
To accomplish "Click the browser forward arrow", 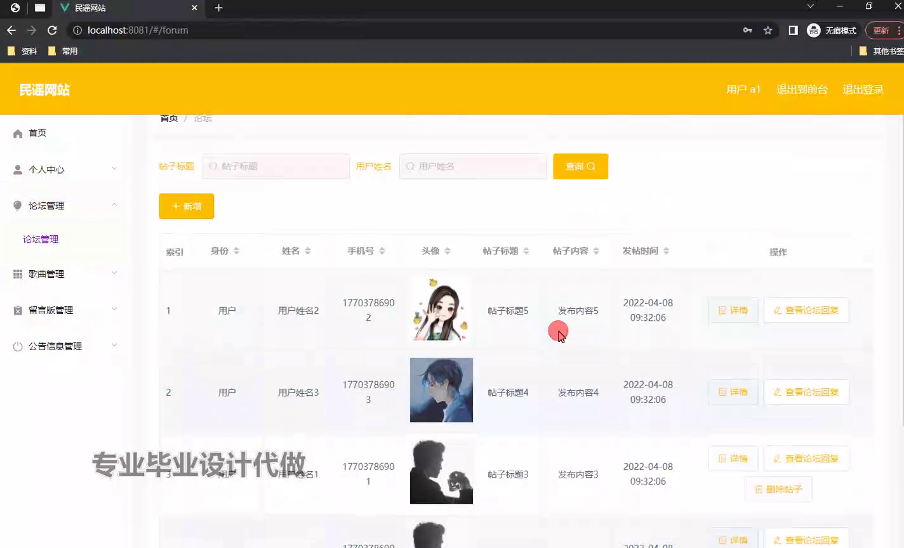I will pos(31,30).
